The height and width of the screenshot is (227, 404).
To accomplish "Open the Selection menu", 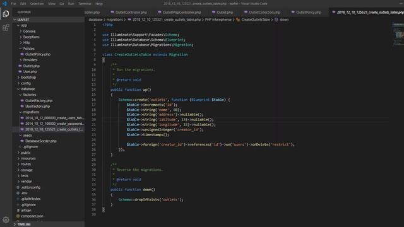I will pos(37,4).
